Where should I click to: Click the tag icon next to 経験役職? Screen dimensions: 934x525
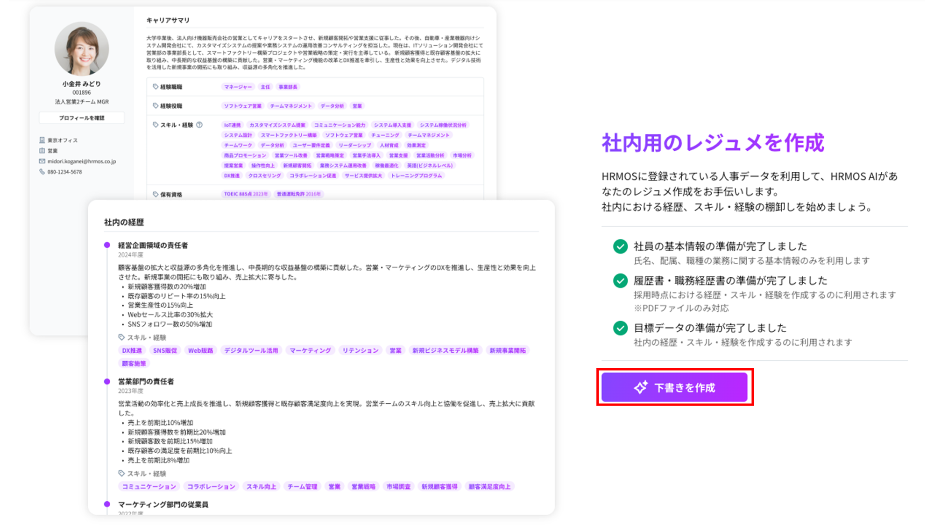156,106
